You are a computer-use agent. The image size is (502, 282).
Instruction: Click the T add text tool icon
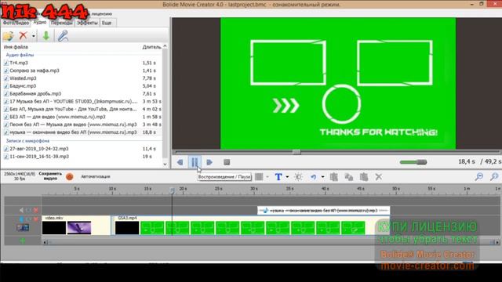pyautogui.click(x=278, y=177)
